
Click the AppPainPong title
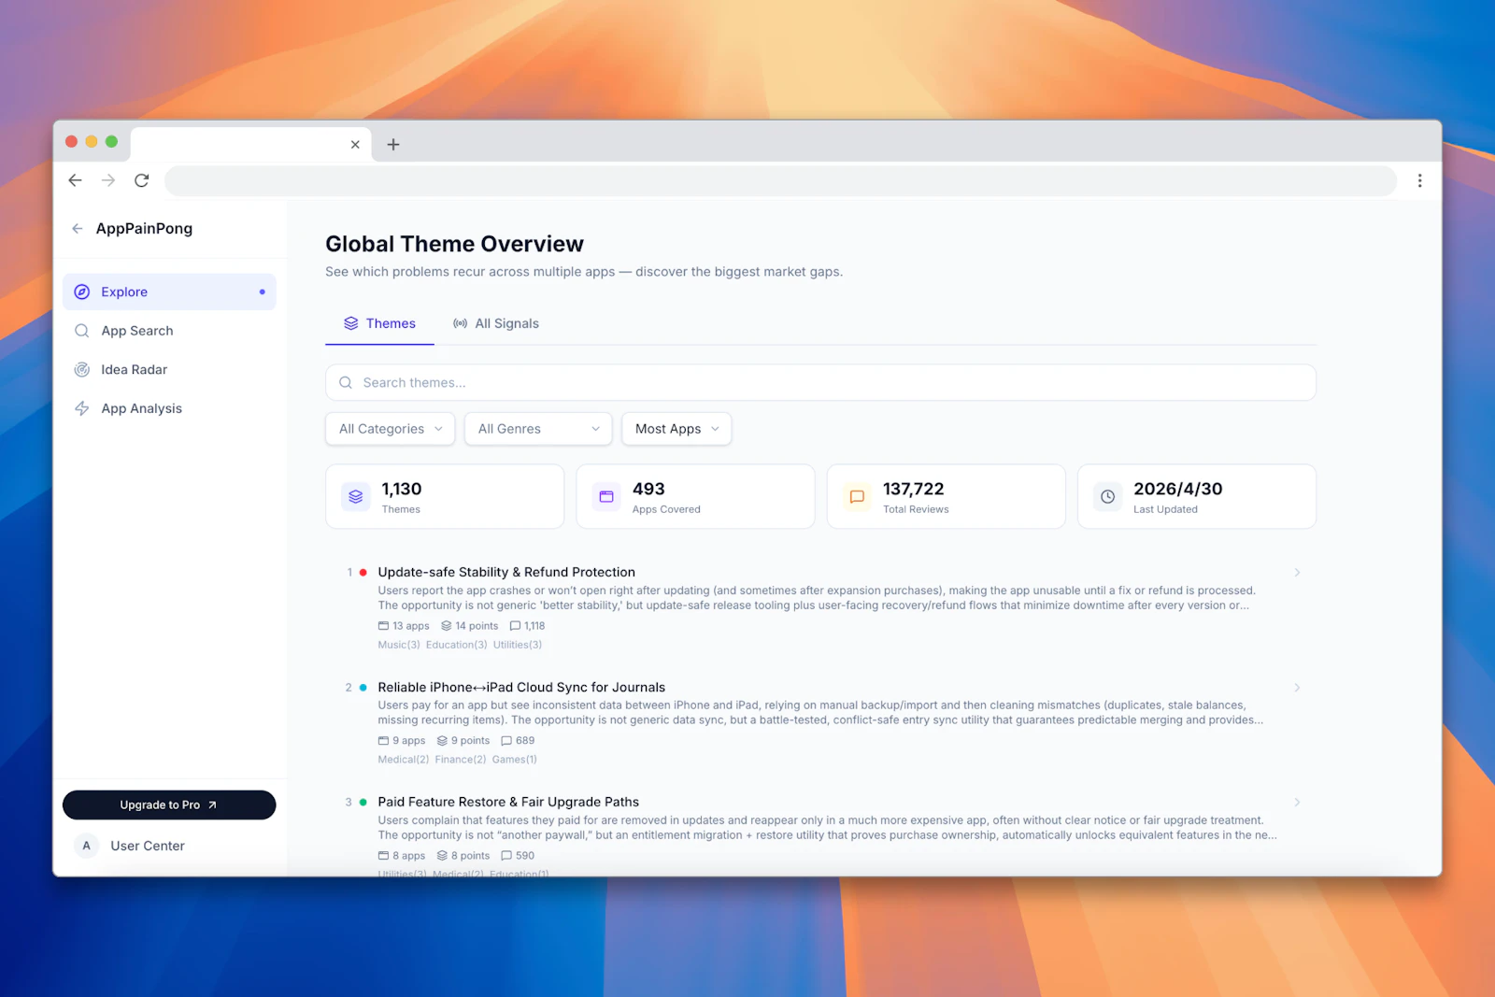point(144,228)
